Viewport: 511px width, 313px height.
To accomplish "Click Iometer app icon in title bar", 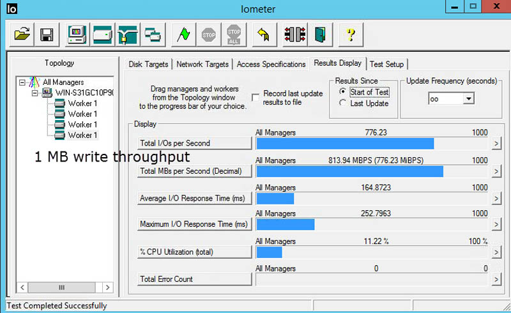I will pyautogui.click(x=11, y=8).
